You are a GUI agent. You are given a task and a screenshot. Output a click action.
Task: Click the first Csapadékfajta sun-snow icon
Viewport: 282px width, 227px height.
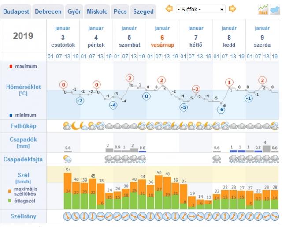coord(67,159)
